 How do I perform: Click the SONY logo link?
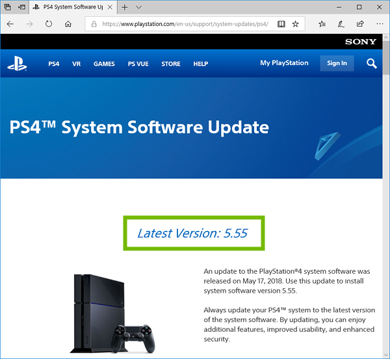click(361, 42)
